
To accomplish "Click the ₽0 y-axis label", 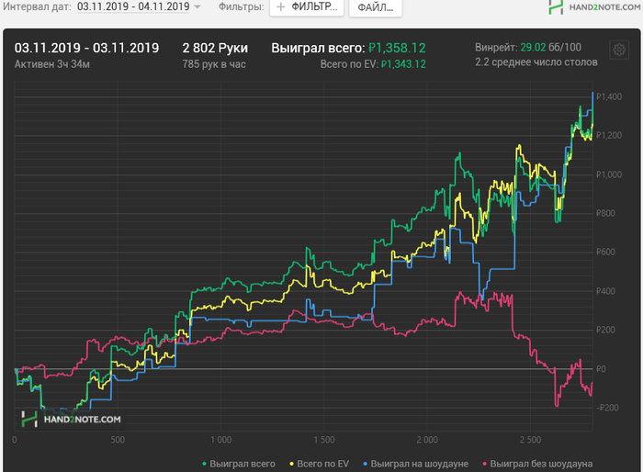I will [601, 369].
